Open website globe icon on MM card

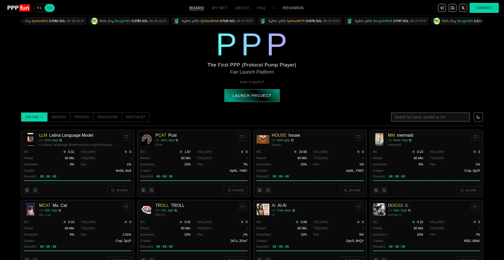[x=376, y=190]
